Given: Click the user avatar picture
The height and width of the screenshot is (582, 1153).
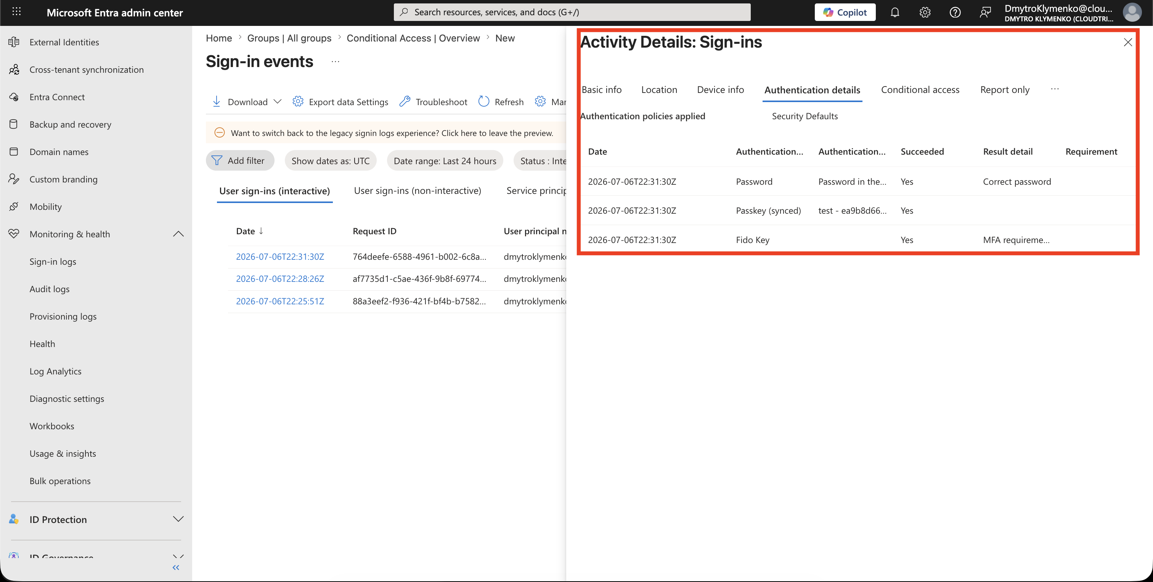Looking at the screenshot, I should [x=1132, y=13].
